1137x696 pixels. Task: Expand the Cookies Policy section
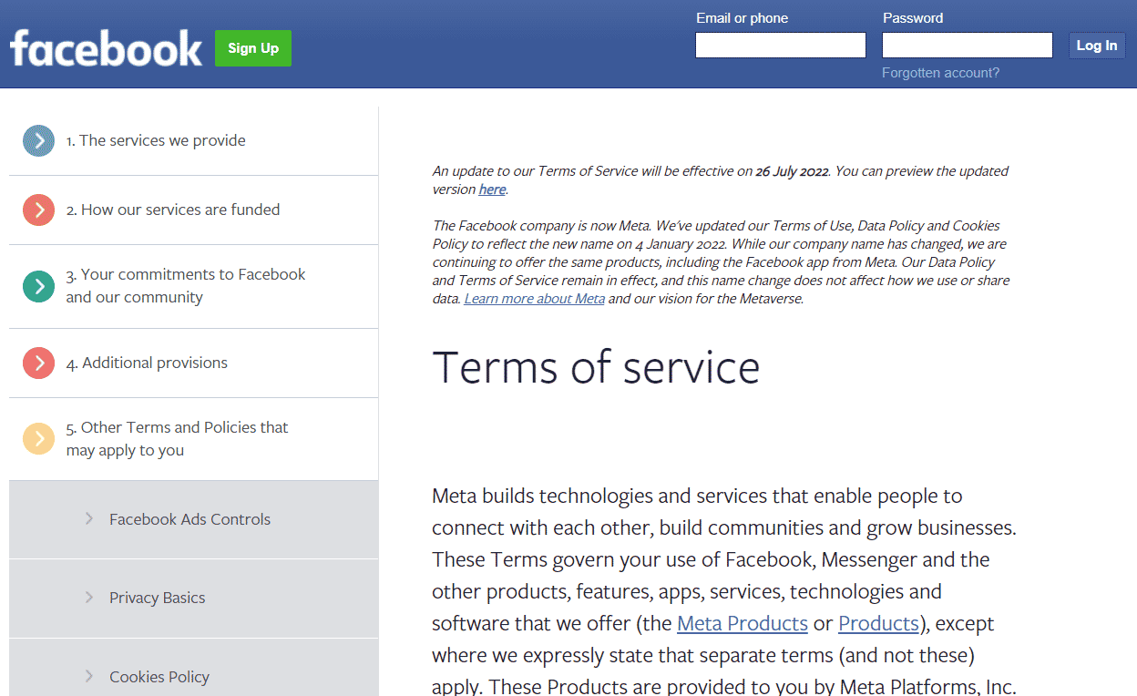click(x=159, y=676)
